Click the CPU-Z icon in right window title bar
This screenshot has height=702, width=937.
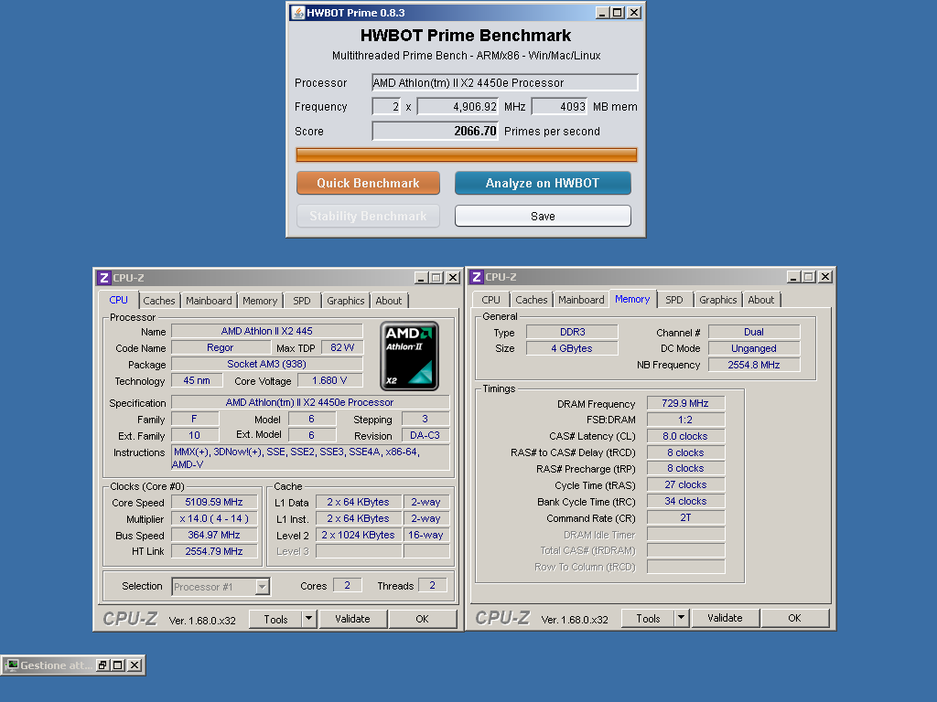476,277
